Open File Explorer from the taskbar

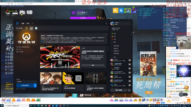(42, 106)
